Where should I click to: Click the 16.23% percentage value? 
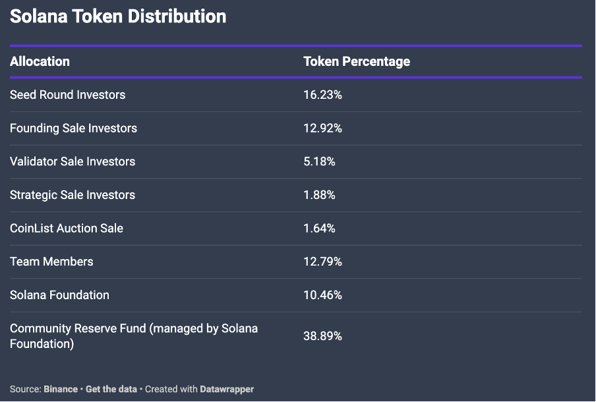[322, 95]
